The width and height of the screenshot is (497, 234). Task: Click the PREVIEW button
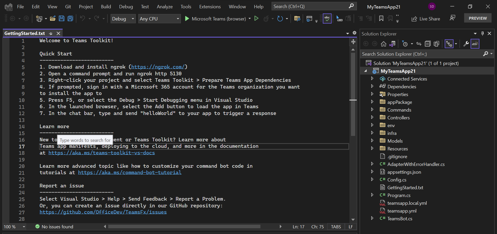478,18
